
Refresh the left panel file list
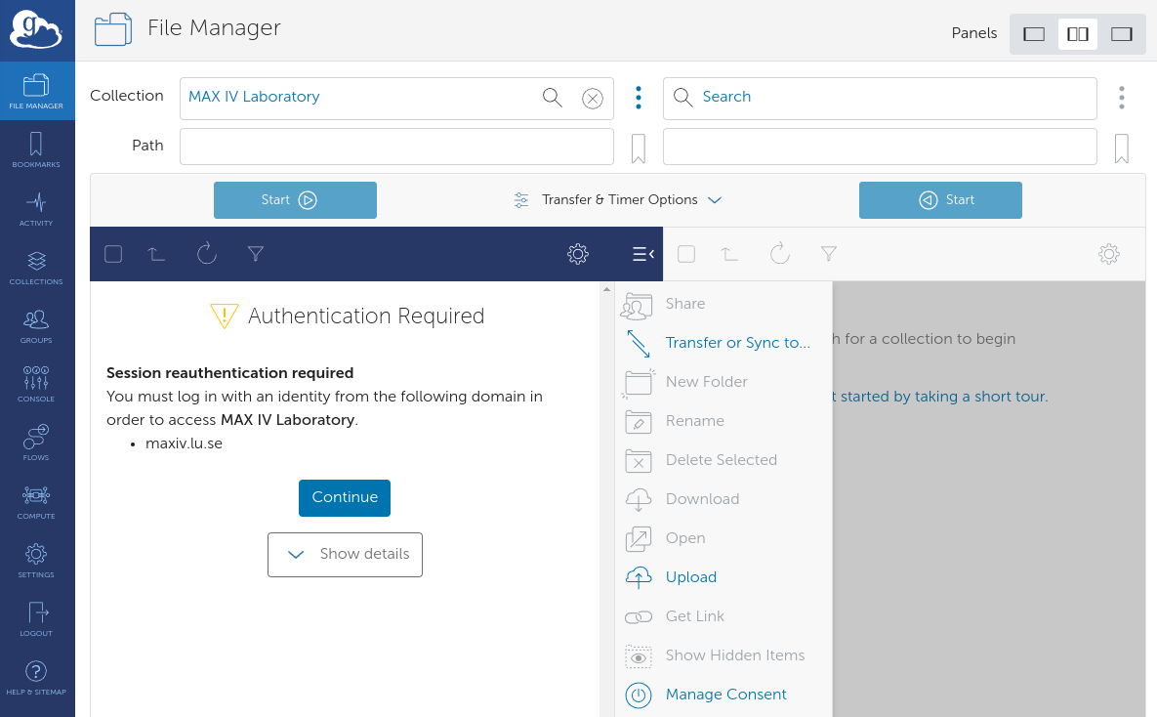[206, 254]
